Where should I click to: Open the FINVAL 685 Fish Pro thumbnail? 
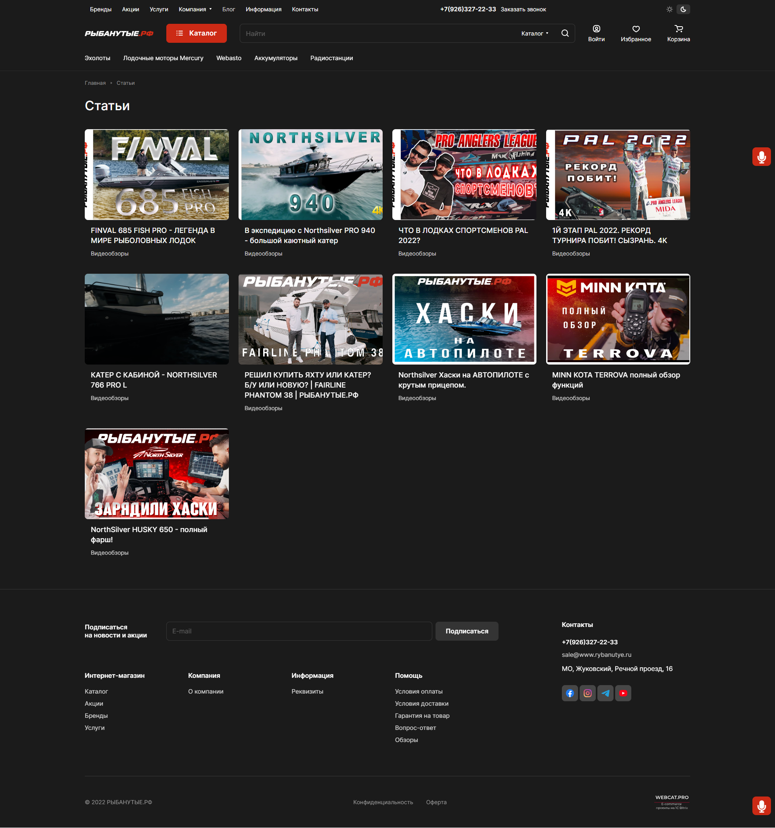(x=157, y=174)
